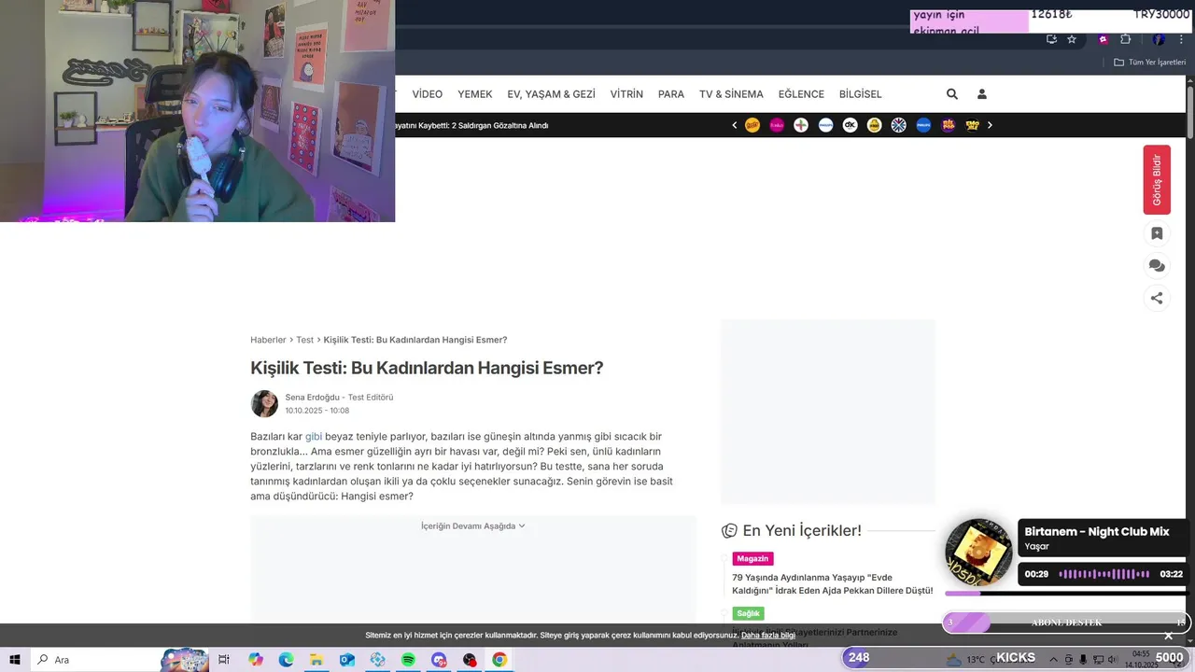Screen dimensions: 1195x672
Task: Click the Magazin category tag
Action: (x=752, y=558)
